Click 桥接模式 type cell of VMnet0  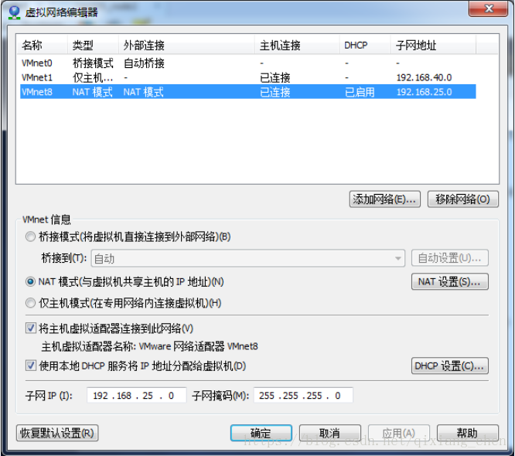pyautogui.click(x=93, y=63)
